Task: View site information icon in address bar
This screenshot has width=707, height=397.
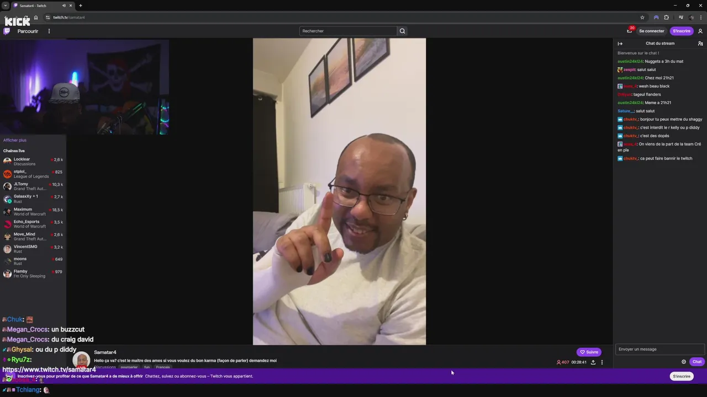Action: pos(48,17)
